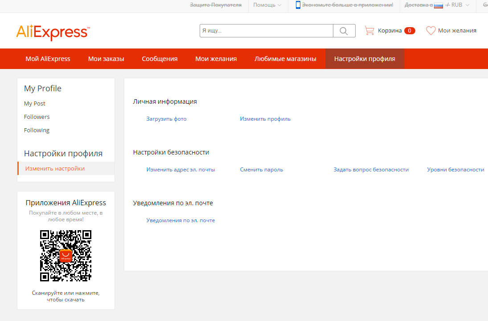Image resolution: width=488 pixels, height=321 pixels.
Task: Click the magnifier search button
Action: pos(344,31)
